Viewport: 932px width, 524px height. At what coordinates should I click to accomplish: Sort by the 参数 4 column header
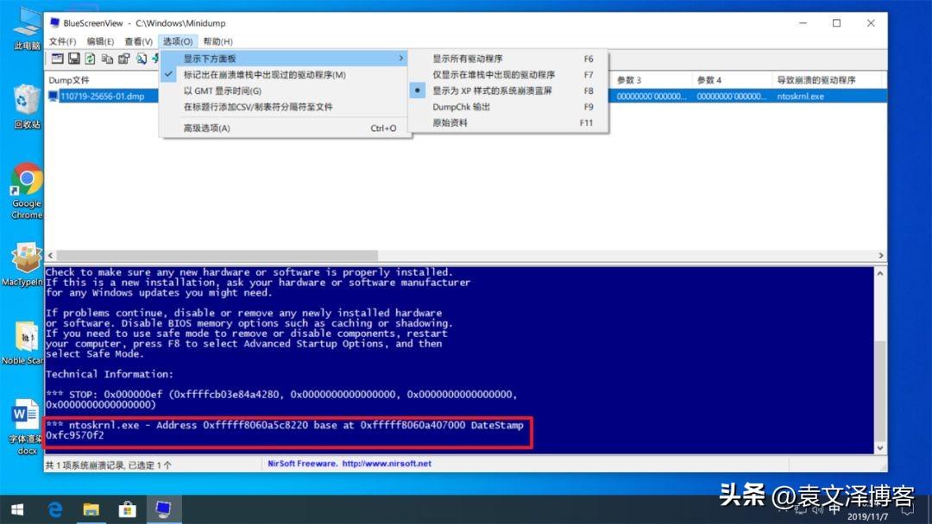coord(733,80)
